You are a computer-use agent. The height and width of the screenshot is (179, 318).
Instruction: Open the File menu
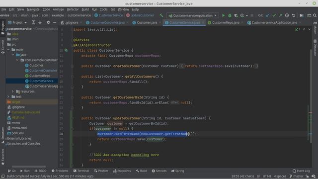tap(3, 9)
